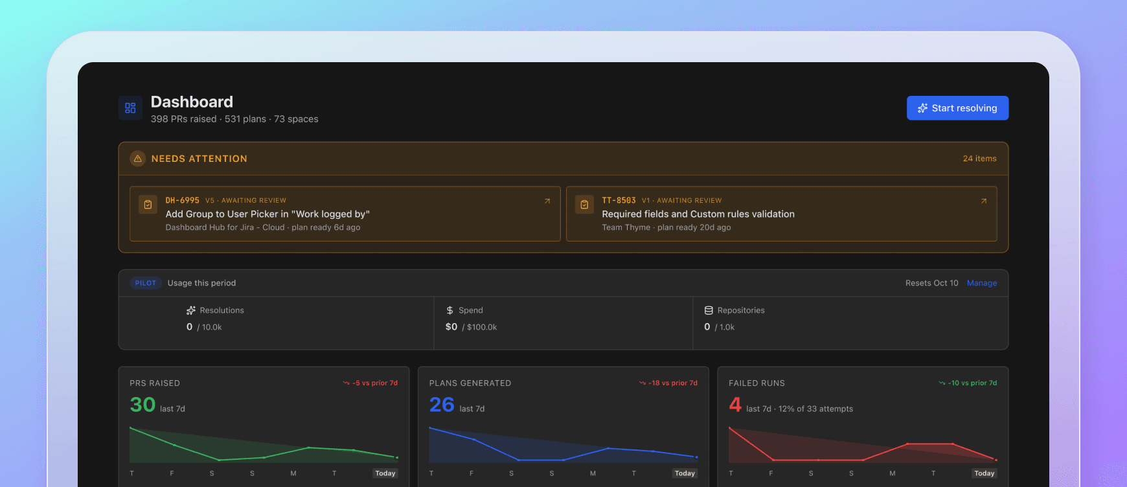Select the 24 items count label
The image size is (1127, 487).
click(979, 159)
